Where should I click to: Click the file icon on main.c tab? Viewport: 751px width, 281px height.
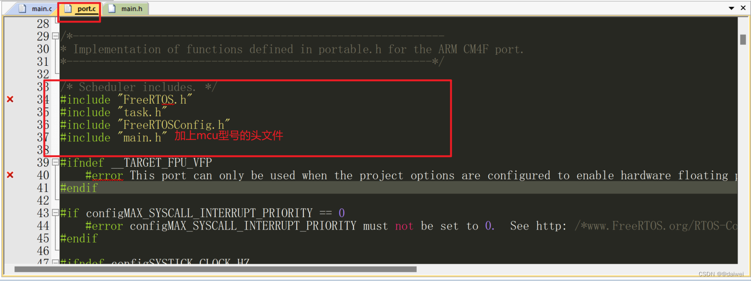[22, 9]
